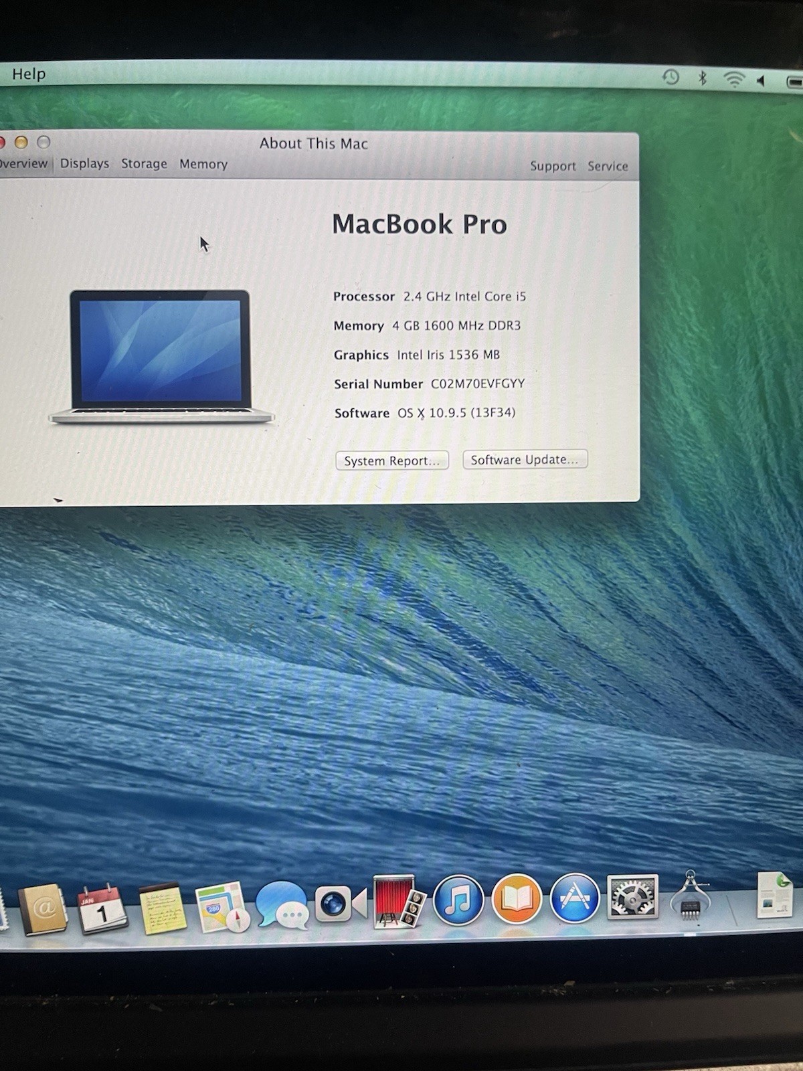Screen dimensions: 803x1071
Task: Launch Photo Booth from the Dock
Action: [x=399, y=902]
